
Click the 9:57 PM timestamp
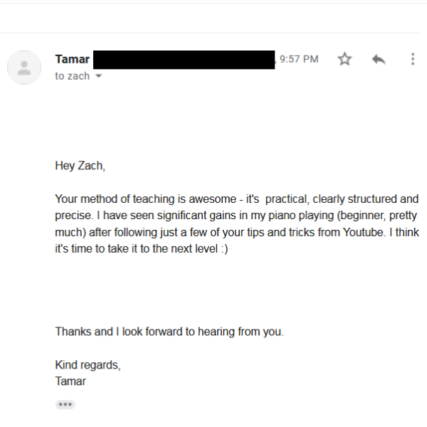[299, 59]
